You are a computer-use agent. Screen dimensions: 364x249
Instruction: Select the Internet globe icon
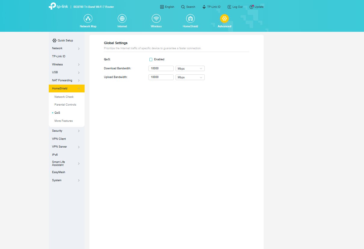[x=122, y=20]
